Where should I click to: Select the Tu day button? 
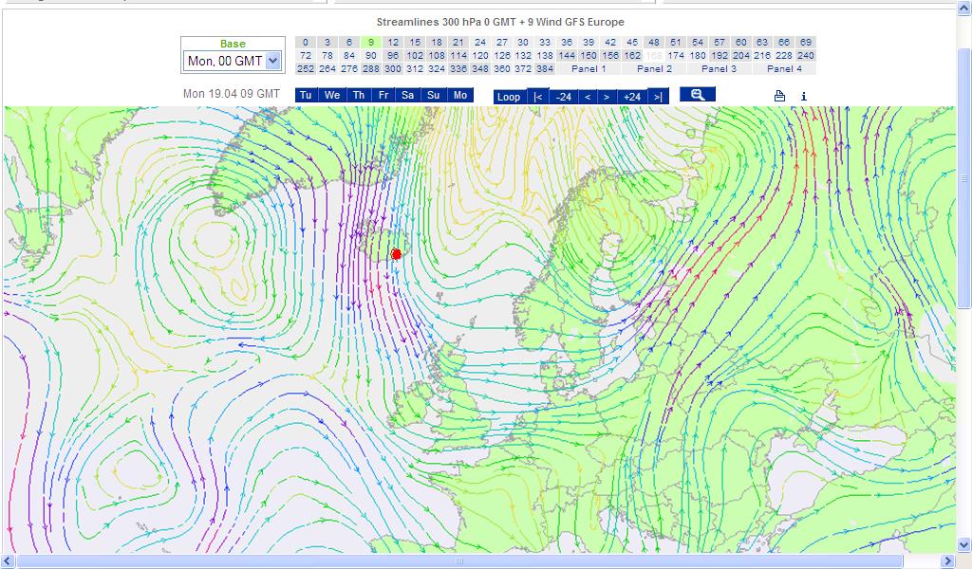(x=306, y=96)
